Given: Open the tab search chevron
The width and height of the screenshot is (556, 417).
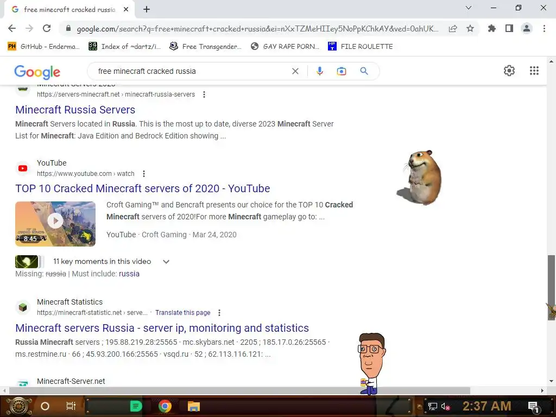Looking at the screenshot, I should (x=469, y=8).
